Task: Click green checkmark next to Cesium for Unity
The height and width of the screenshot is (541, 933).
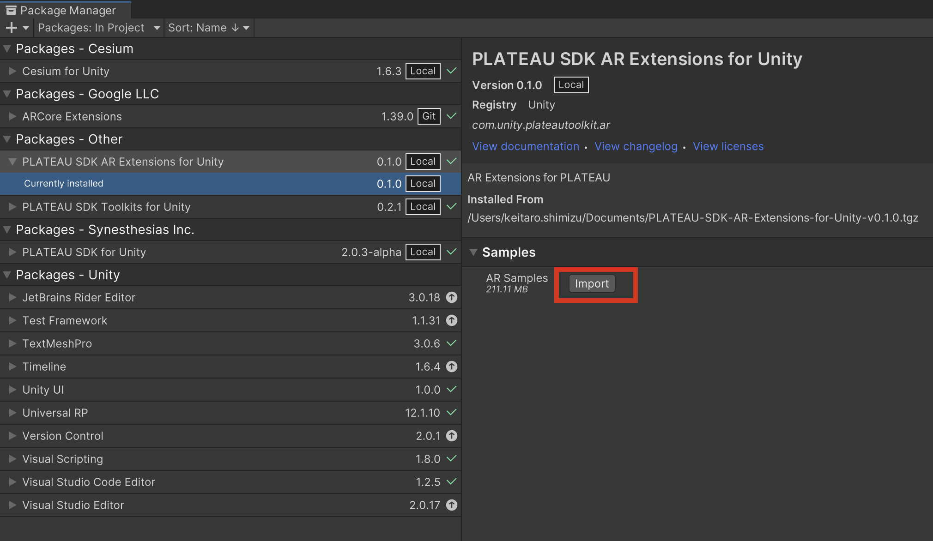Action: pyautogui.click(x=452, y=71)
